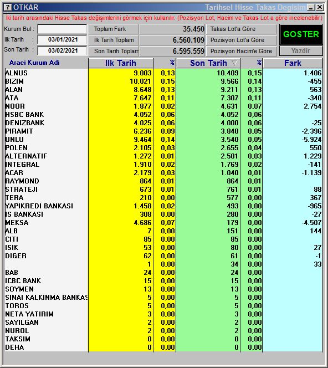Sort by Araci Kurum Adi header
Viewport: 328px width, 368px height.
click(34, 63)
